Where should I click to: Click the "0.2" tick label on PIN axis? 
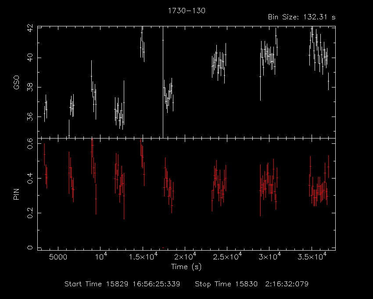30,213
